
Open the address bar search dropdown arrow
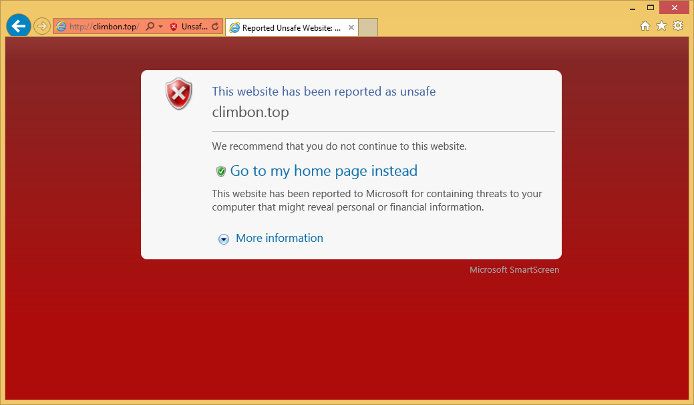(161, 27)
